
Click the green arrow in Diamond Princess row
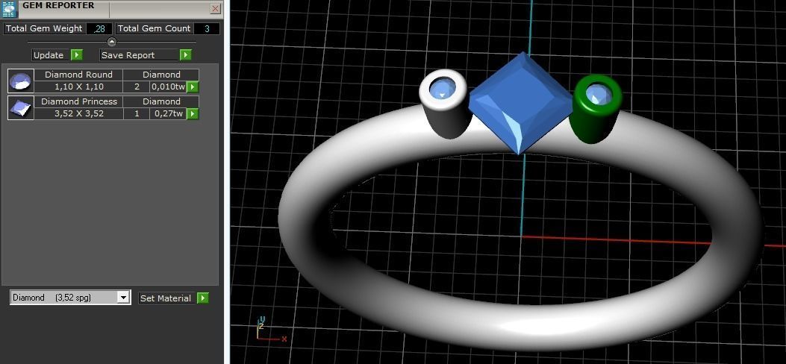193,114
